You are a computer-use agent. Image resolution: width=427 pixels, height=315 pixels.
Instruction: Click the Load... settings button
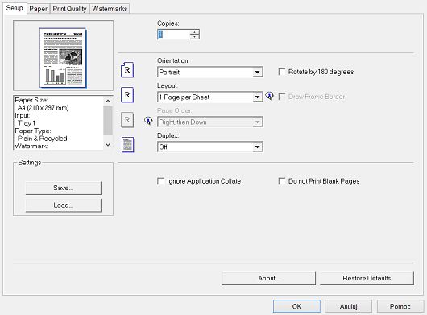pos(63,205)
